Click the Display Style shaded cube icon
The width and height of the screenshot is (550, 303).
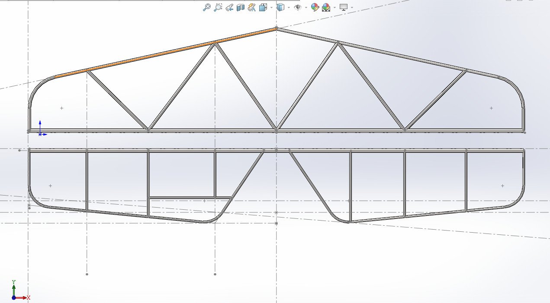click(280, 7)
